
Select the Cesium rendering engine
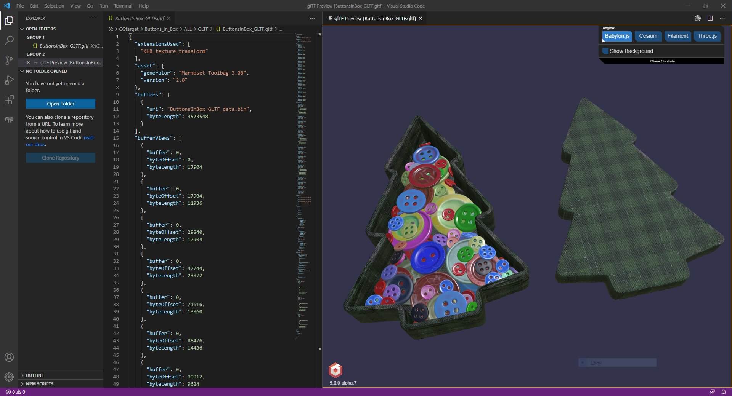tap(648, 36)
